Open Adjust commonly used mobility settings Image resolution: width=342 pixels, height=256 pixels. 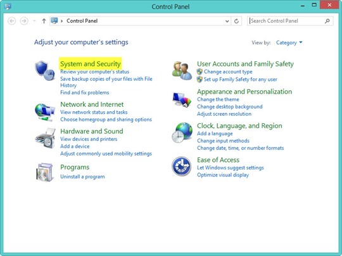pyautogui.click(x=106, y=154)
